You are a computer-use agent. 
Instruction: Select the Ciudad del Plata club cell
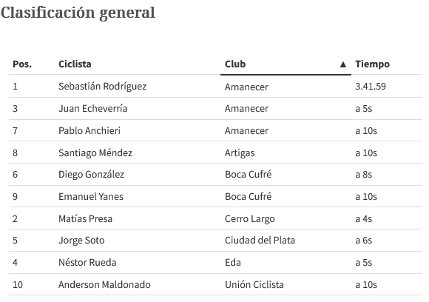(260, 241)
